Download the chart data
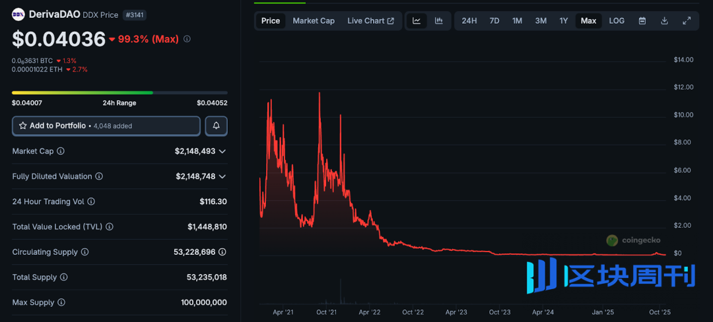This screenshot has width=713, height=322. pyautogui.click(x=664, y=21)
